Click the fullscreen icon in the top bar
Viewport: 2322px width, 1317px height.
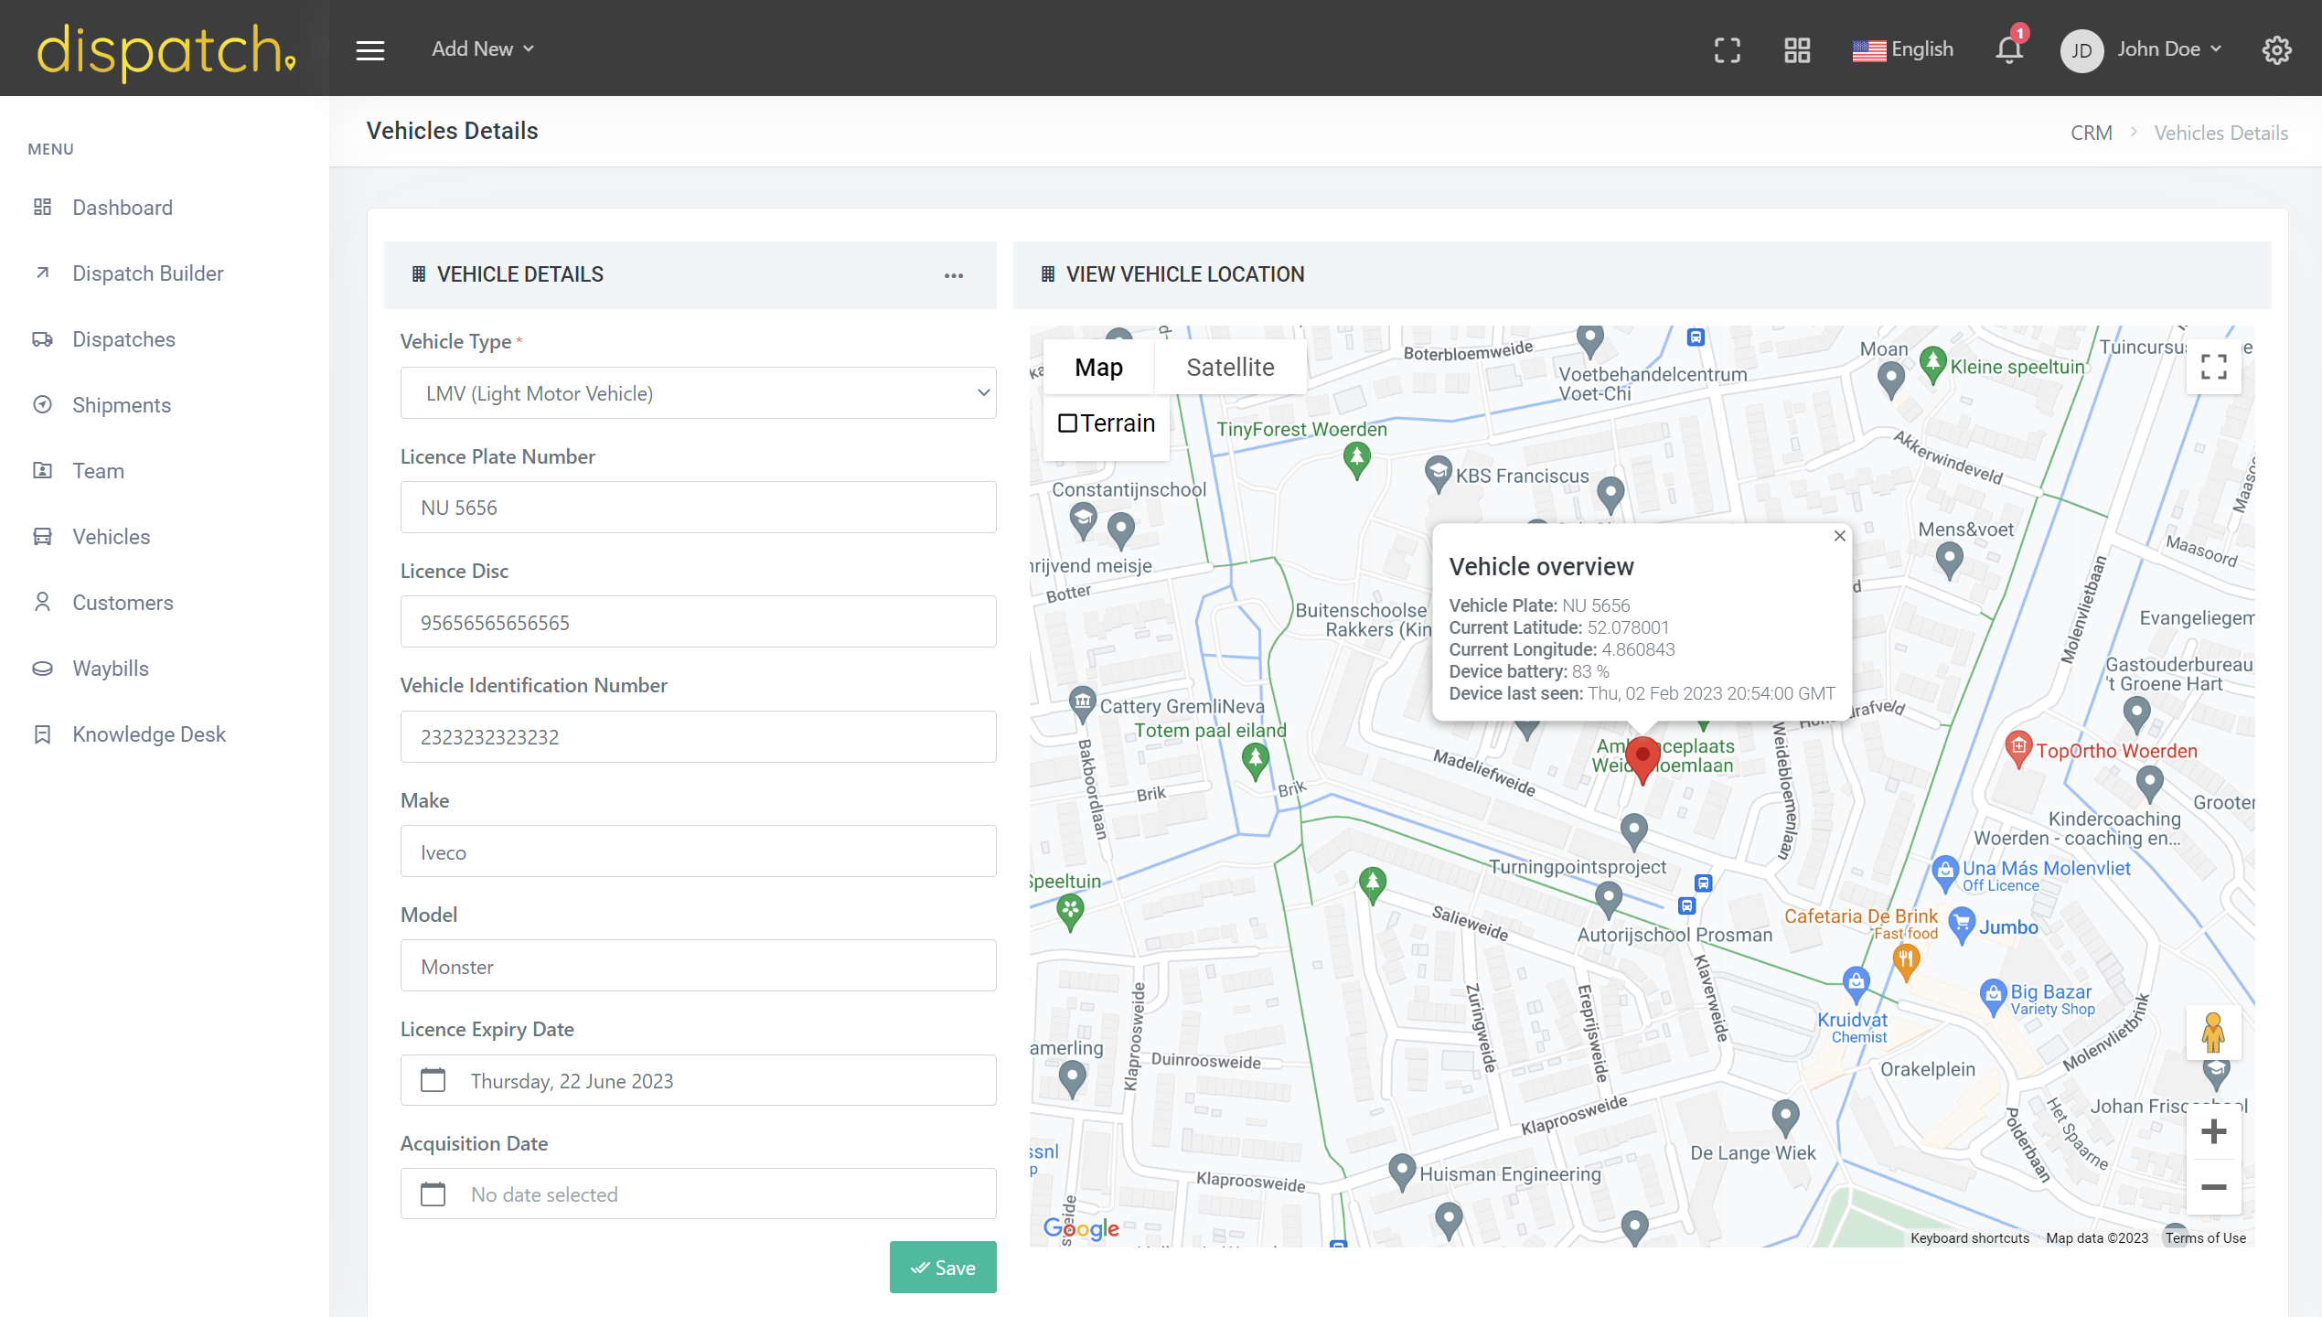click(x=1727, y=50)
